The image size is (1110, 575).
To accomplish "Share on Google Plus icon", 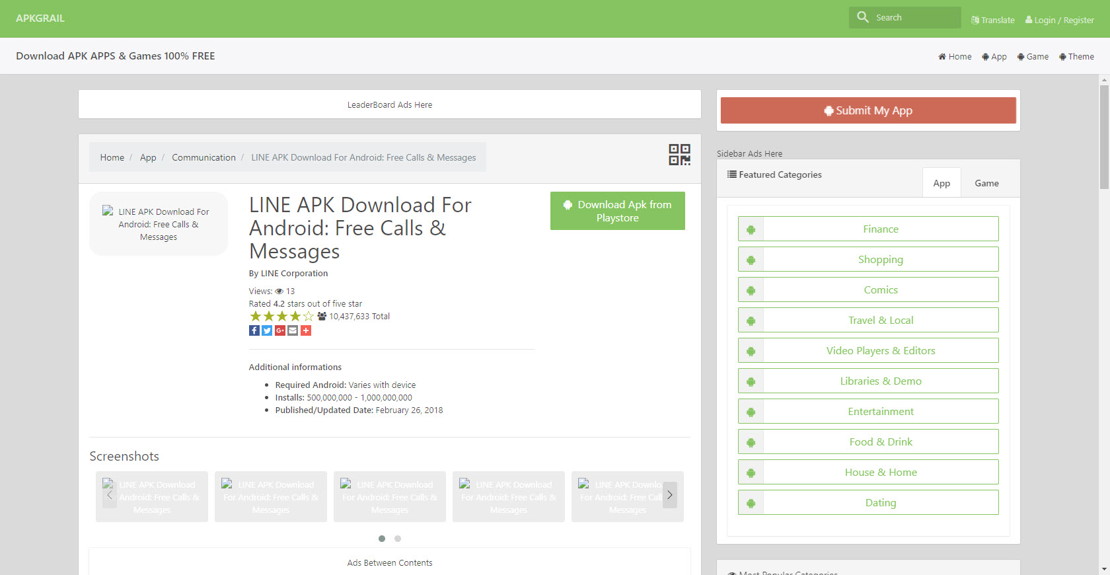I will tap(280, 330).
